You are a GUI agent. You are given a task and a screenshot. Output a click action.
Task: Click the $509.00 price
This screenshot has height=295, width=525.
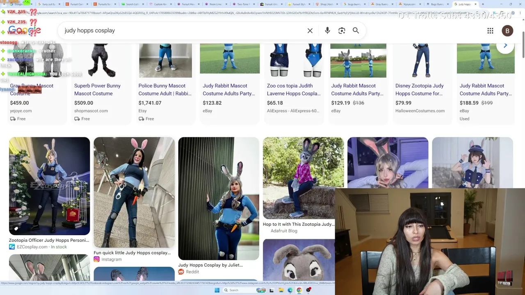(84, 103)
